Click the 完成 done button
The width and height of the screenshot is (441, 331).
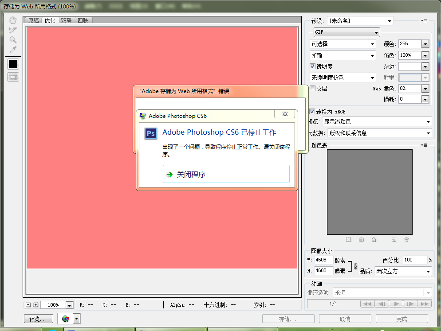click(x=402, y=319)
